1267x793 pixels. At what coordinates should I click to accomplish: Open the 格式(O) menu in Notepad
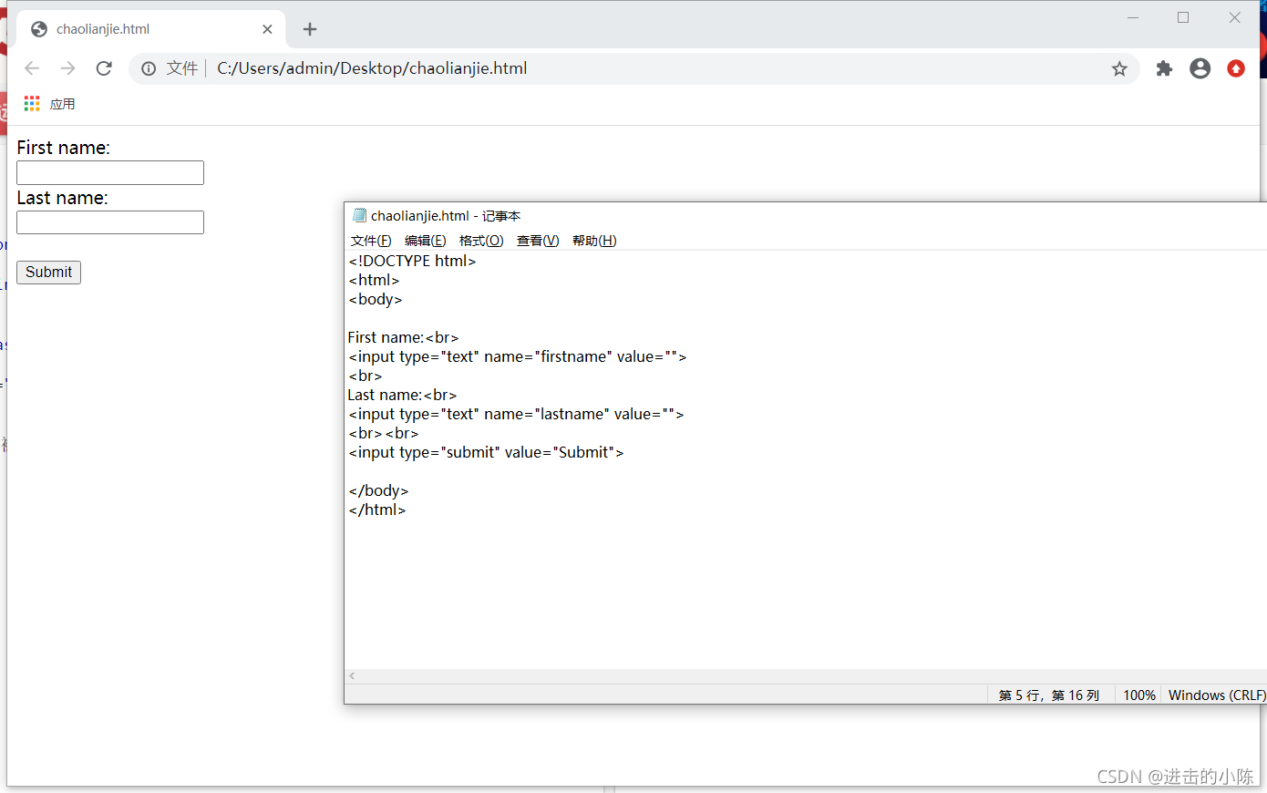pyautogui.click(x=481, y=241)
